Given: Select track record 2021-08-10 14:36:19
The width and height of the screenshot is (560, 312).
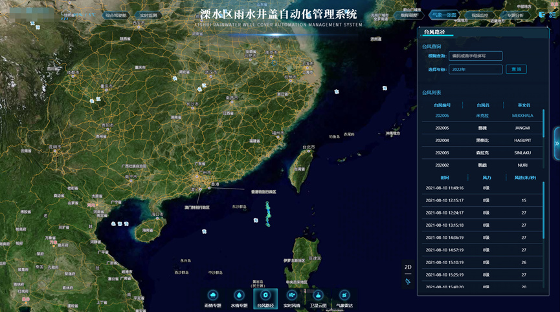Looking at the screenshot, I should [x=482, y=238].
